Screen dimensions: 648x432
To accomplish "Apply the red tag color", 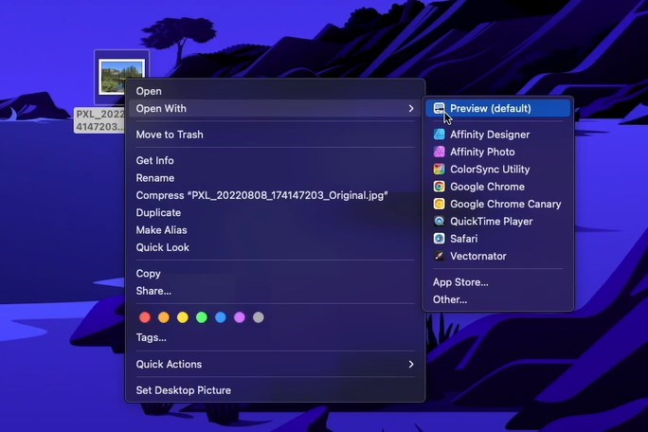I will click(x=145, y=317).
